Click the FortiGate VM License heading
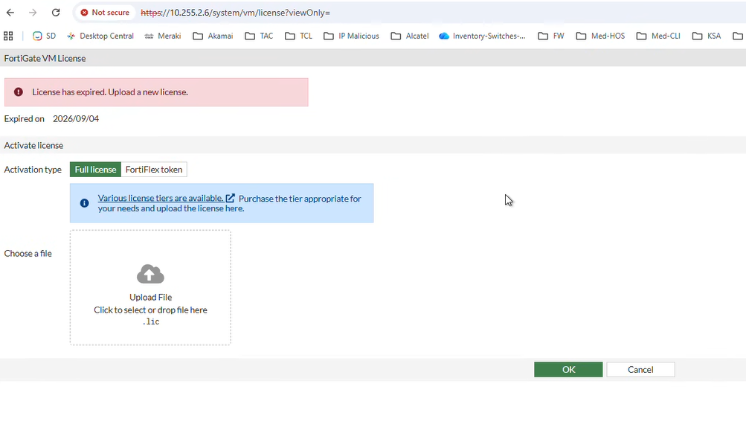Image resolution: width=746 pixels, height=445 pixels. click(45, 58)
